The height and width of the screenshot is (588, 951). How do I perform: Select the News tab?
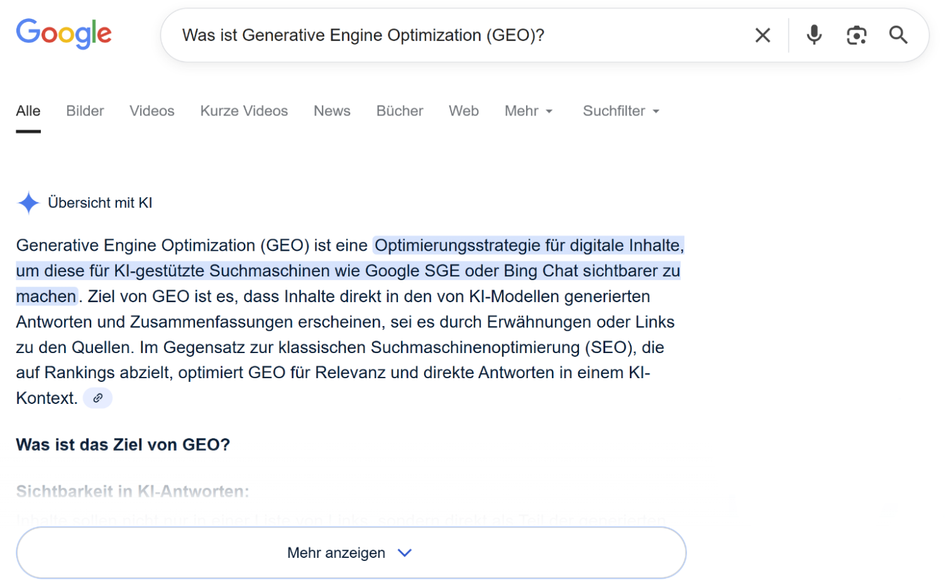[x=332, y=111]
